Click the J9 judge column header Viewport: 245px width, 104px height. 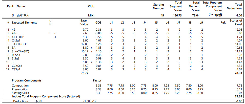pyautogui.click(x=201, y=23)
